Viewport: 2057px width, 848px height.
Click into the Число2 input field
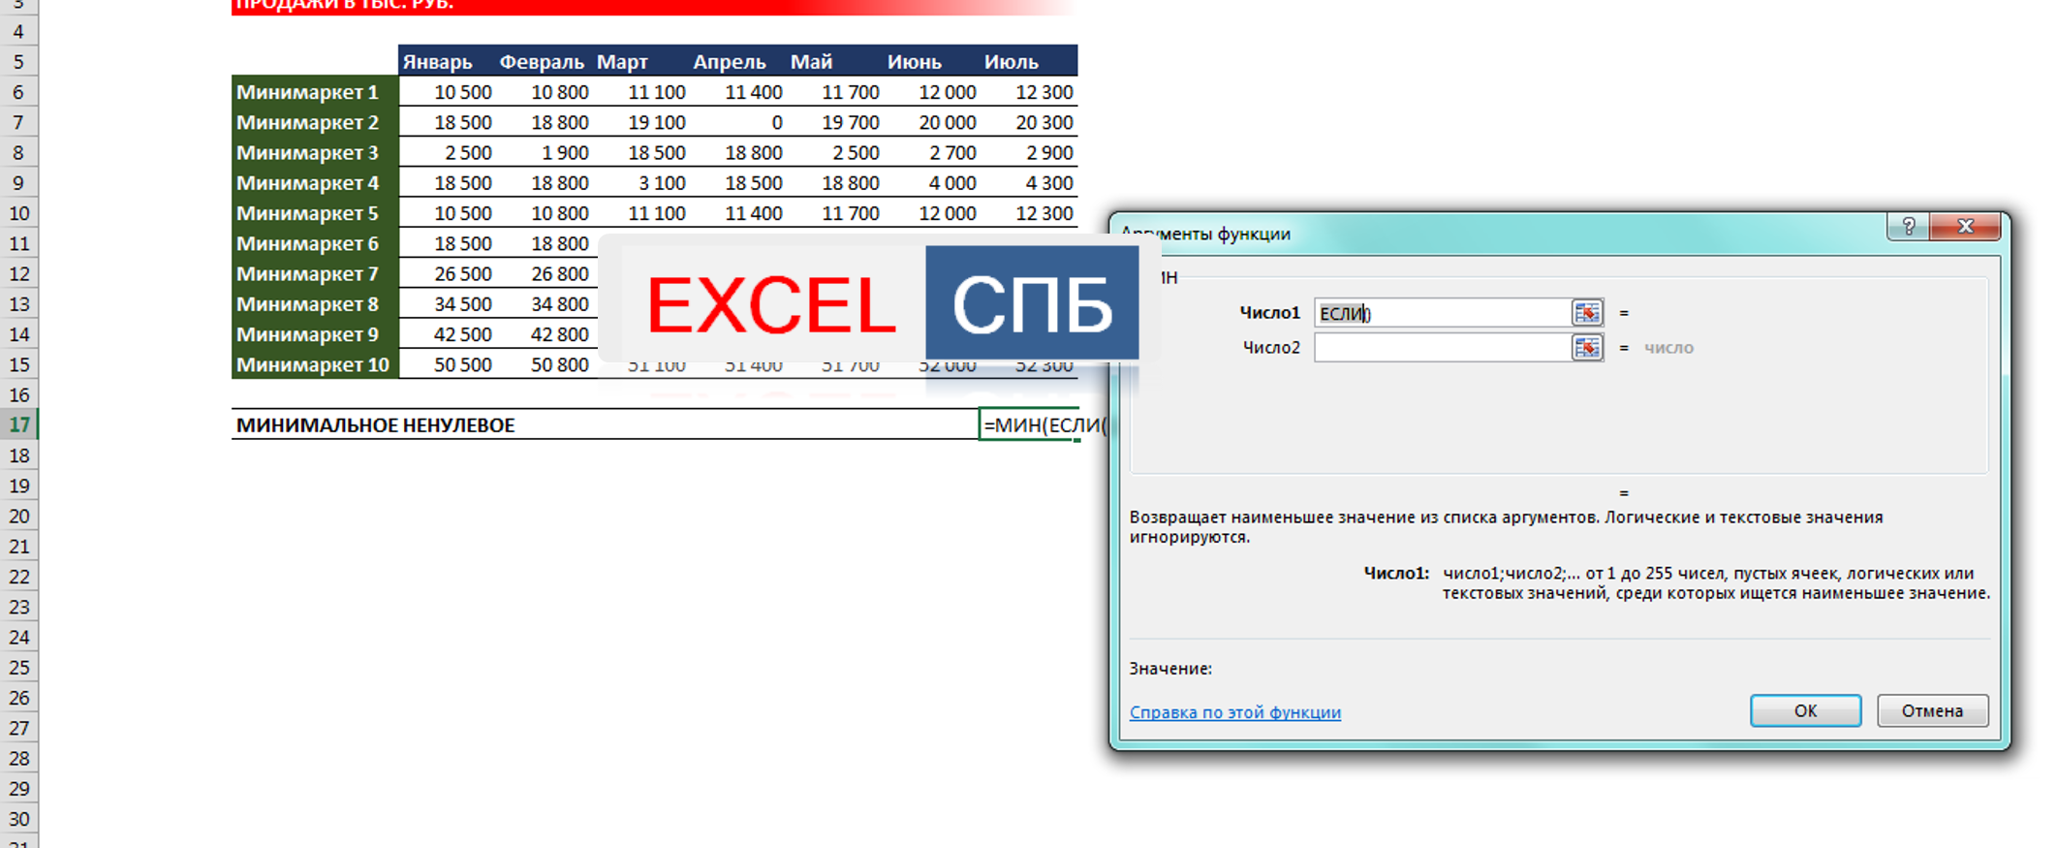1441,348
